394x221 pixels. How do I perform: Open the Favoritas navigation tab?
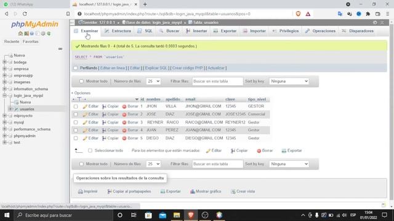click(x=31, y=42)
